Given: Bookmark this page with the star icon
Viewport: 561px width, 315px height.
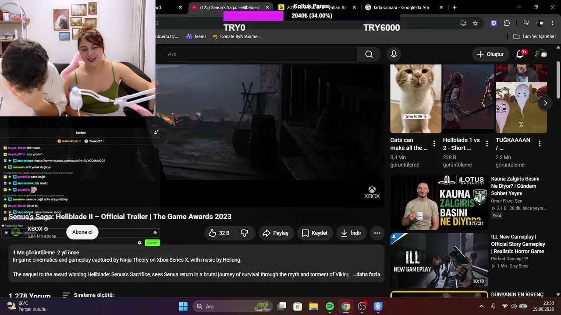Looking at the screenshot, I should pos(475,23).
